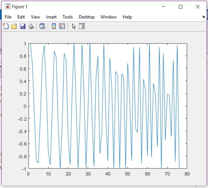This screenshot has width=208, height=188.
Task: Open the Property Inspector toolbar icon
Action: (82, 26)
